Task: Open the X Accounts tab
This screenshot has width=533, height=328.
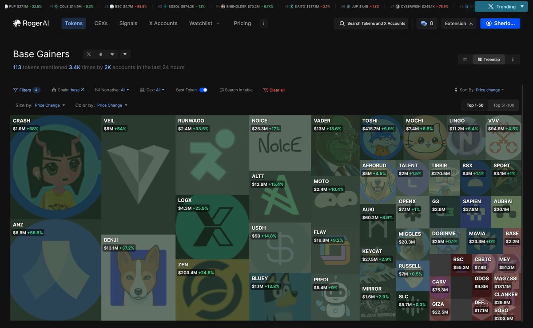Action: coord(163,23)
